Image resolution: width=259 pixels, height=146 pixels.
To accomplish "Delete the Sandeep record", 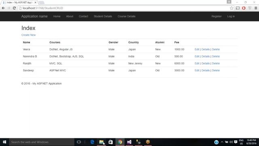I will click(216, 70).
